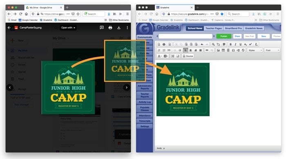The height and width of the screenshot is (159, 286).
Task: Reload the Google Drive page
Action: pos(20,14)
